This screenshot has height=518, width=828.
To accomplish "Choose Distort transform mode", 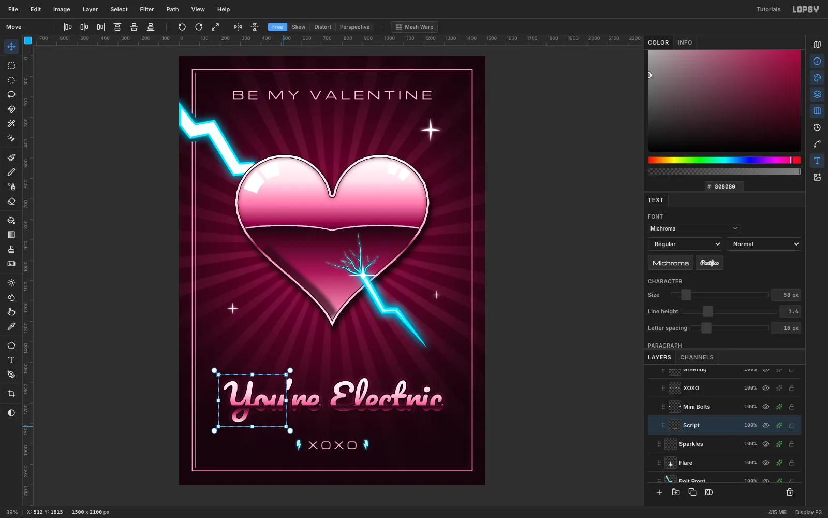I will point(322,27).
